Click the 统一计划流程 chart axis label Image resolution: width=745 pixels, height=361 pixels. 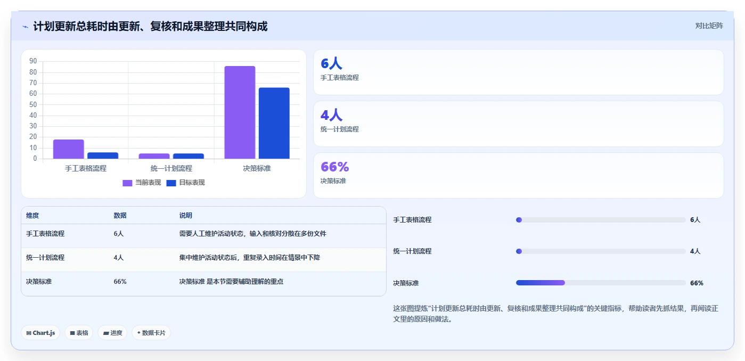[171, 168]
